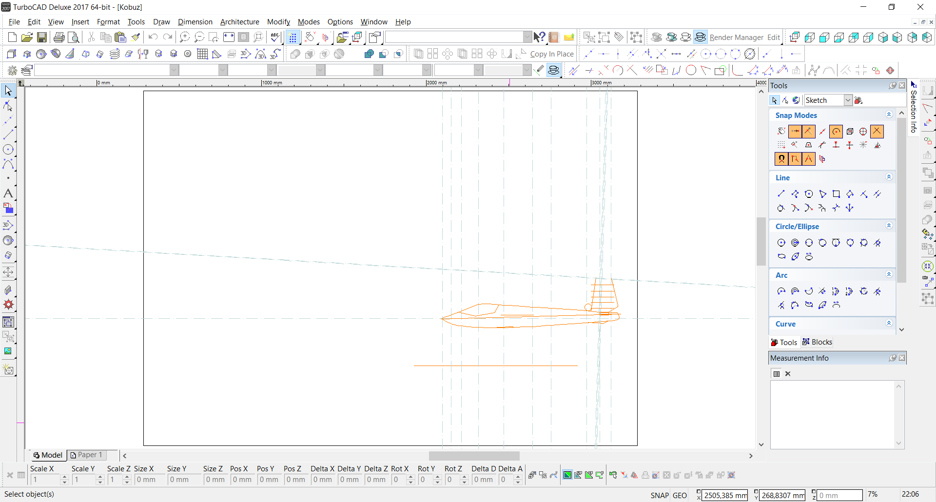
Task: Toggle SNAP in the status bar
Action: [x=659, y=495]
